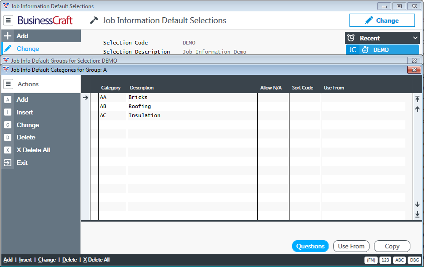Toggle the (FN) status indicator
Viewport: 424px width, 267px height.
tap(371, 260)
